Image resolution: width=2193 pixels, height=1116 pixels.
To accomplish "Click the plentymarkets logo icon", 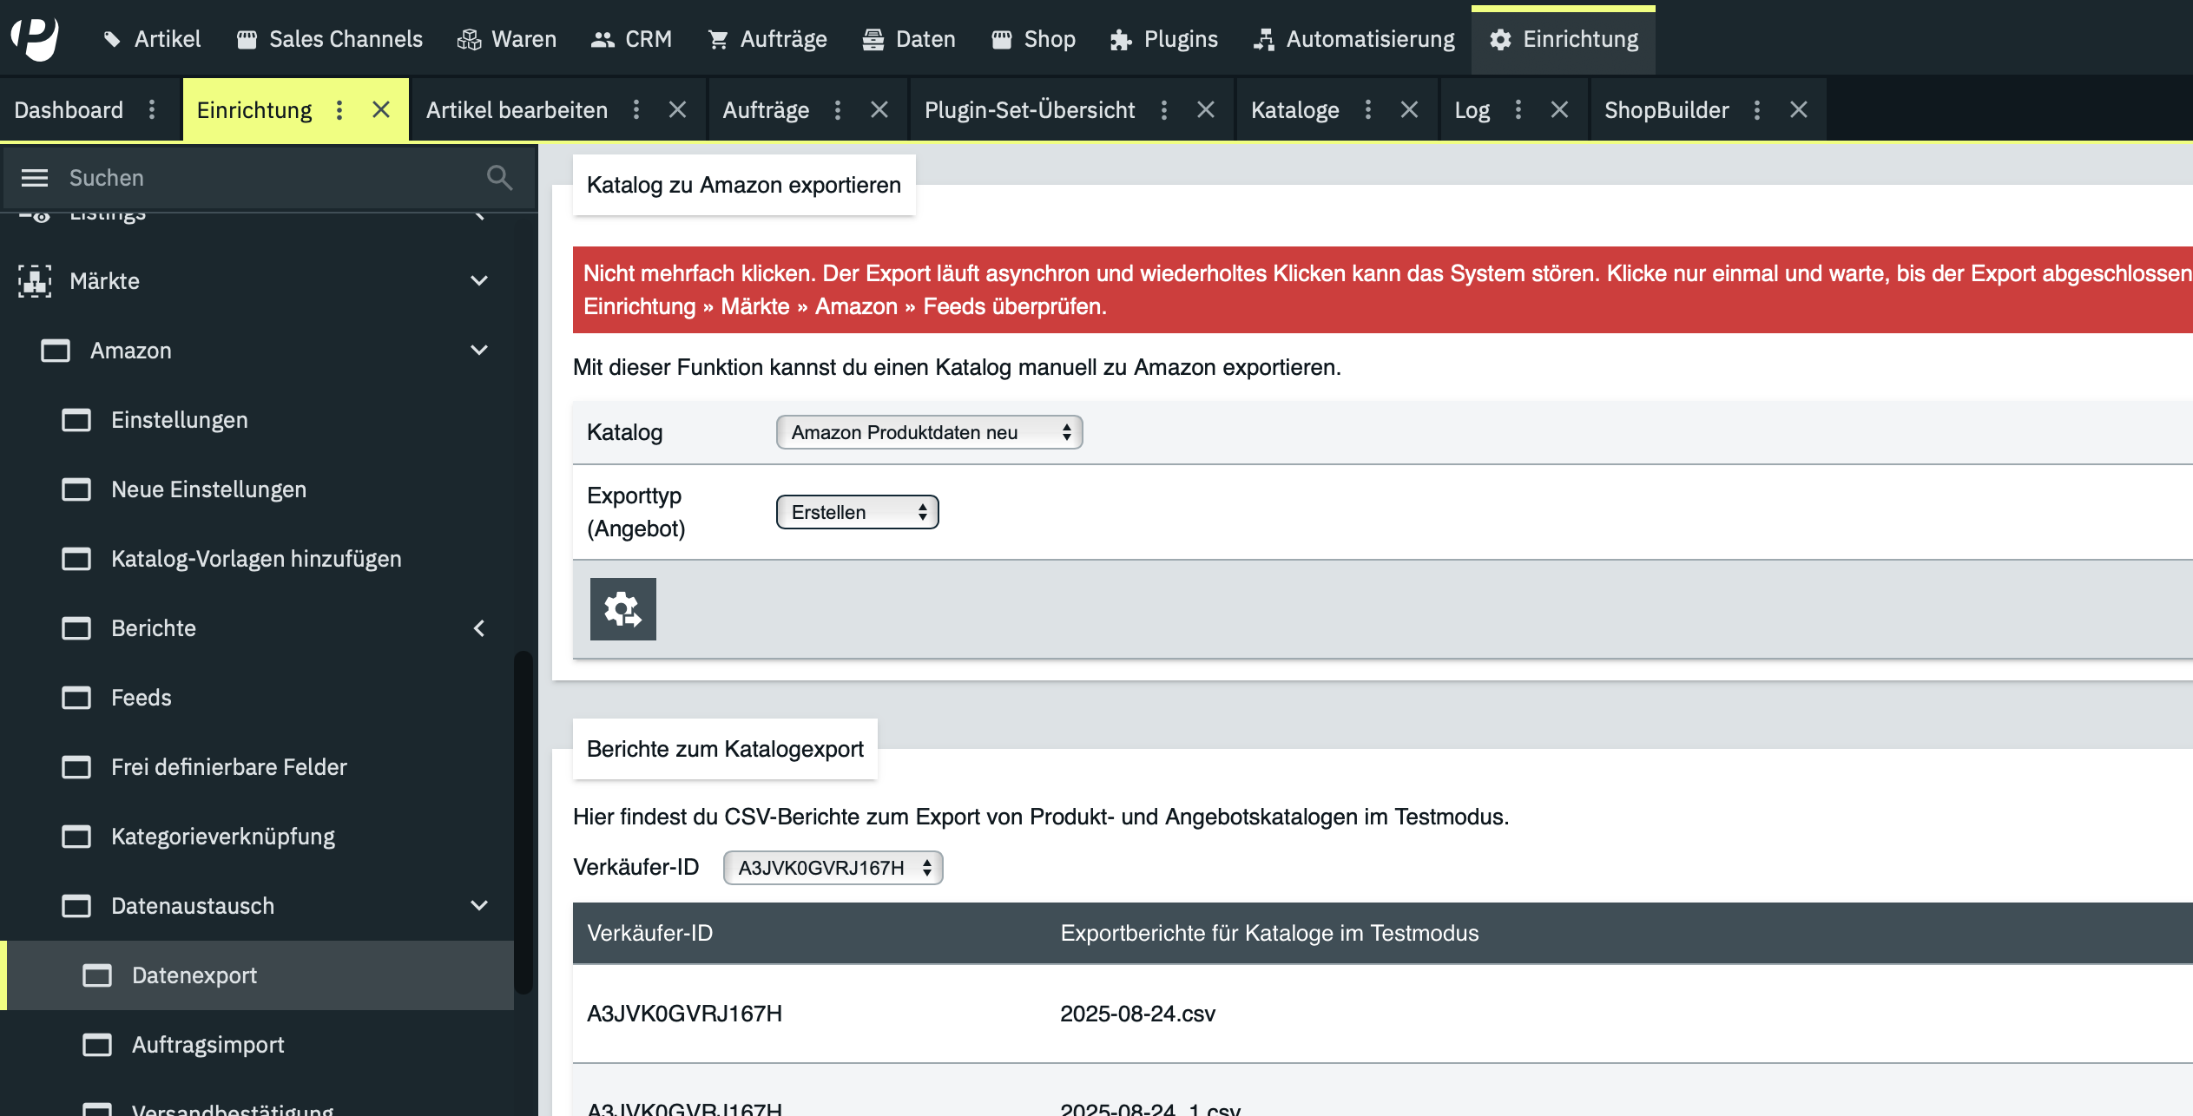I will click(x=35, y=38).
